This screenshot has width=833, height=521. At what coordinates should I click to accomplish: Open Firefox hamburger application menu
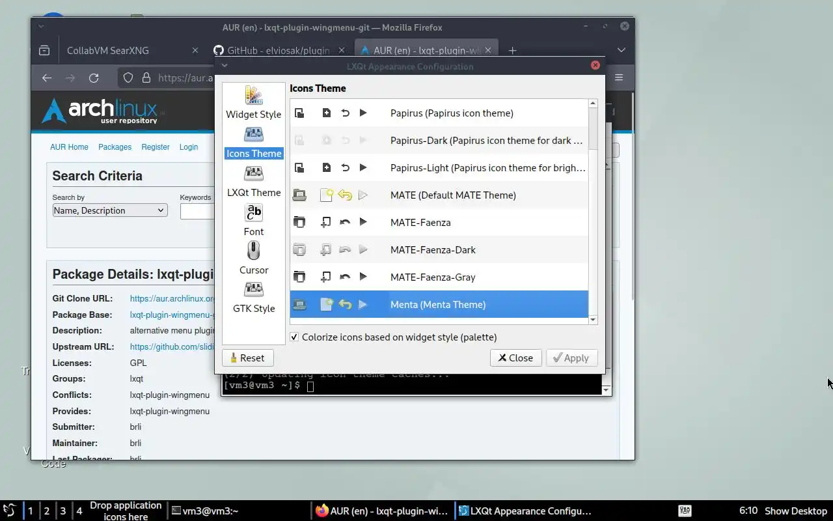coord(619,77)
